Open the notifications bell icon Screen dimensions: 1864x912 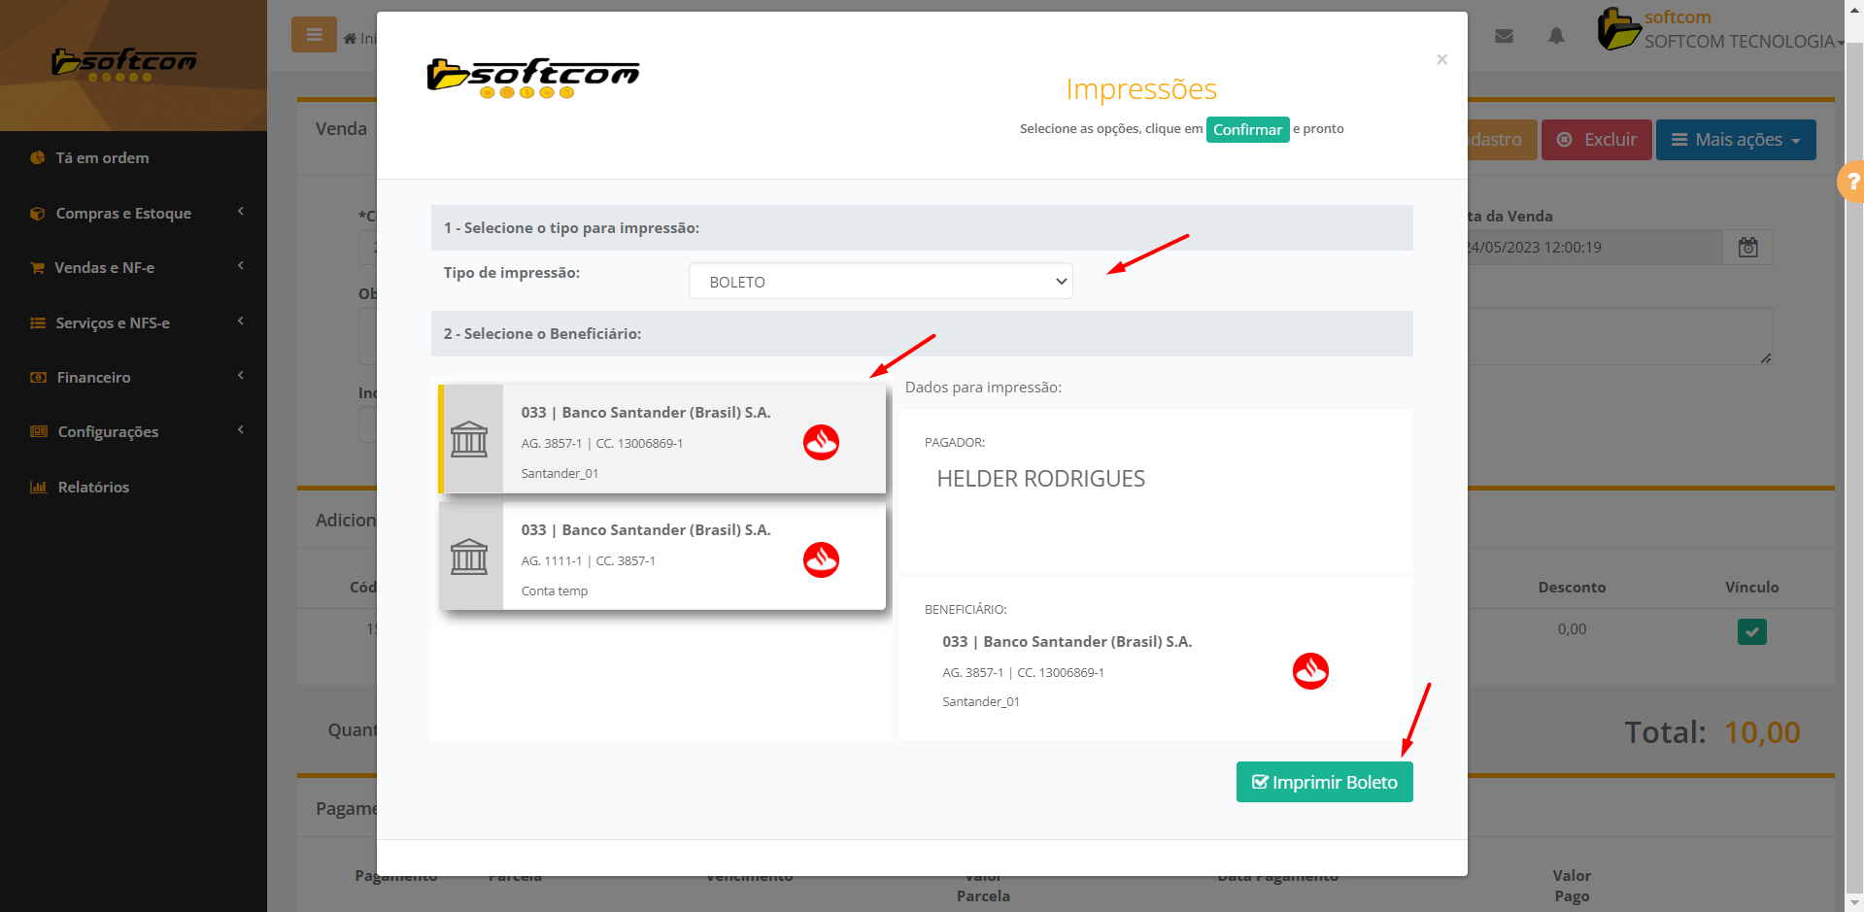(1556, 37)
